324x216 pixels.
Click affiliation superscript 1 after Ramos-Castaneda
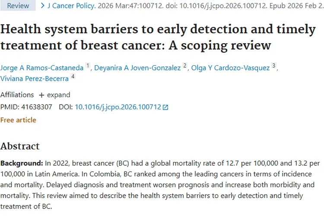coord(88,66)
